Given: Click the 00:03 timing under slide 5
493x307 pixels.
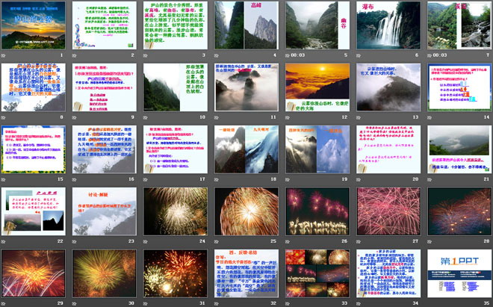Looking at the screenshot, I should point(298,55).
